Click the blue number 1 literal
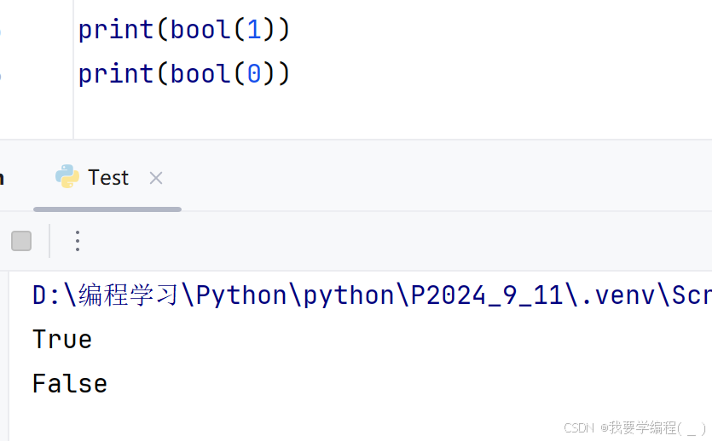 254,30
